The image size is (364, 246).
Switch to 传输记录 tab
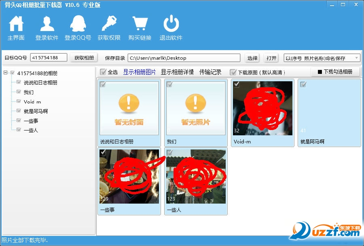(x=210, y=72)
